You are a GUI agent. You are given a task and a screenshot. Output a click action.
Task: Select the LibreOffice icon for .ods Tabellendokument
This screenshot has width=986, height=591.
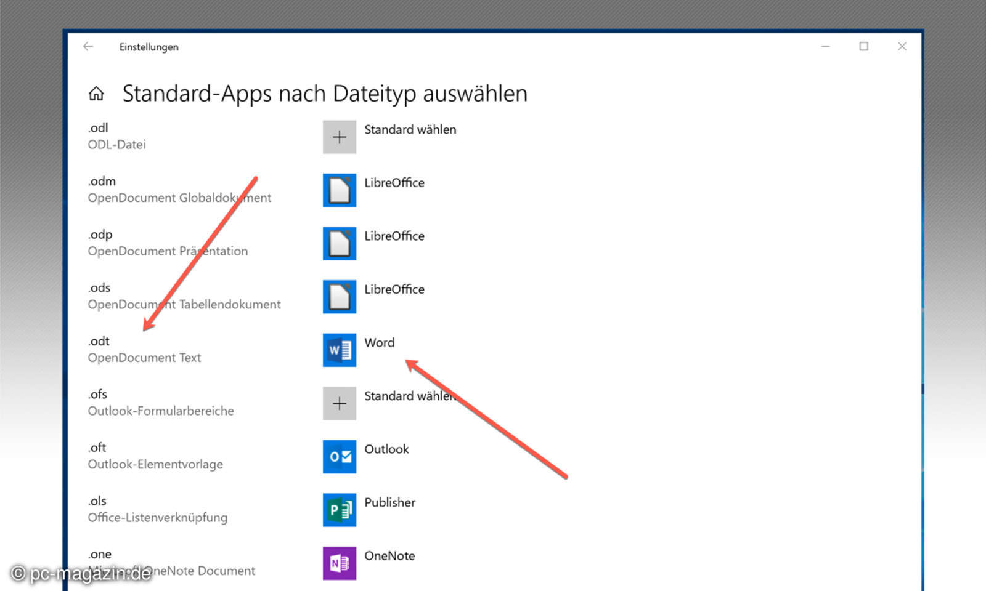(x=339, y=296)
